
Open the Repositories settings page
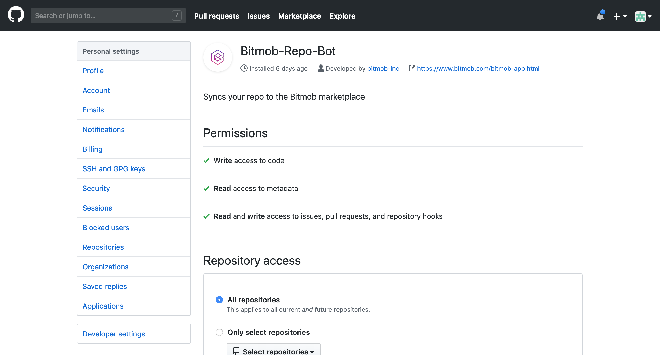134,247
